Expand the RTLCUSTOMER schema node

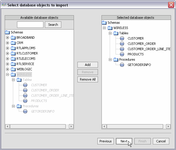pyautogui.click(x=7, y=53)
